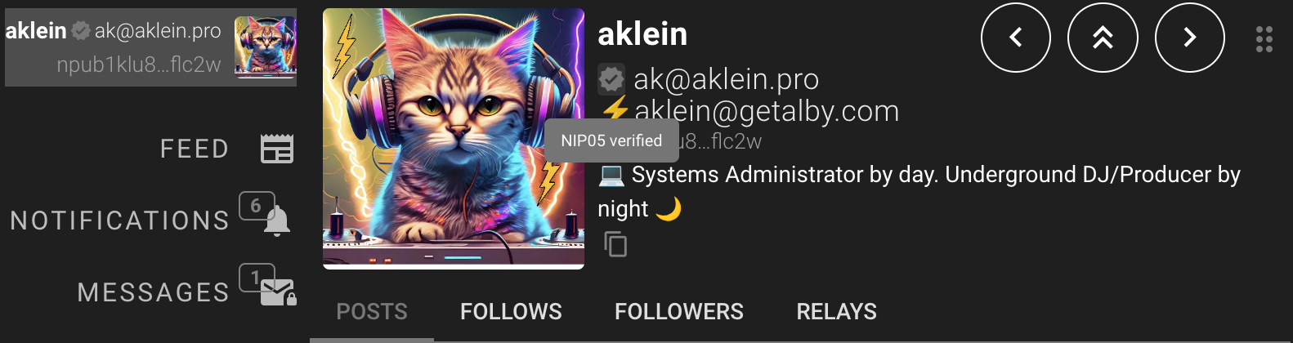Jump to top with double-chevron button
Screen dimensions: 1293x343
pos(1103,38)
